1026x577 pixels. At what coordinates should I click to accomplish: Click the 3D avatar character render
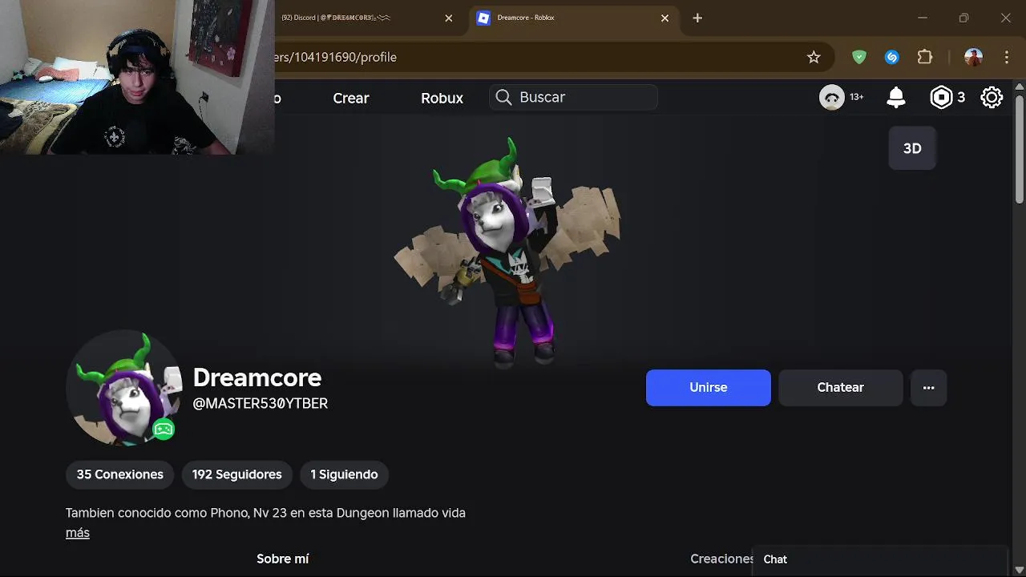[x=507, y=252]
